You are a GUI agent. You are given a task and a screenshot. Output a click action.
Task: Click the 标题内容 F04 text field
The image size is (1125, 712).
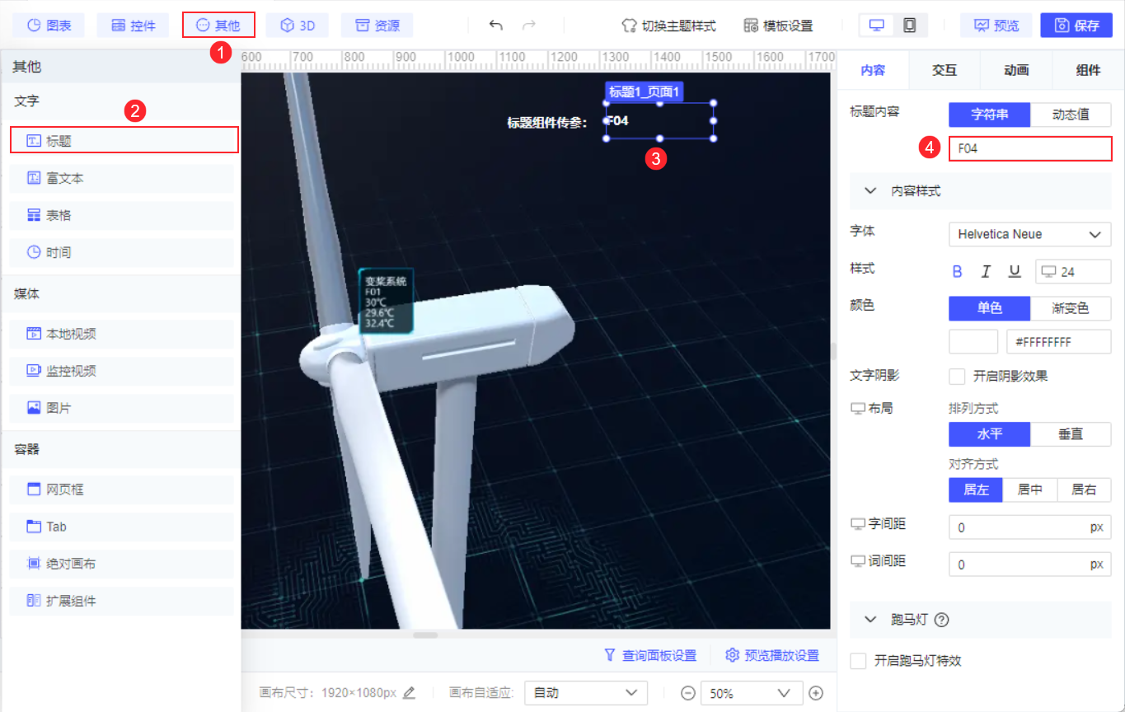[1030, 148]
